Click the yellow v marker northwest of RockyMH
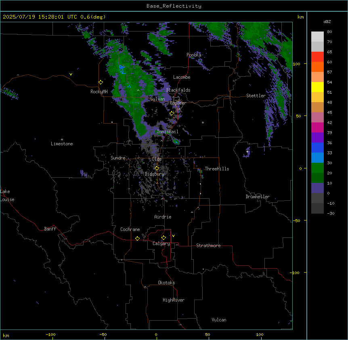 pyautogui.click(x=71, y=74)
